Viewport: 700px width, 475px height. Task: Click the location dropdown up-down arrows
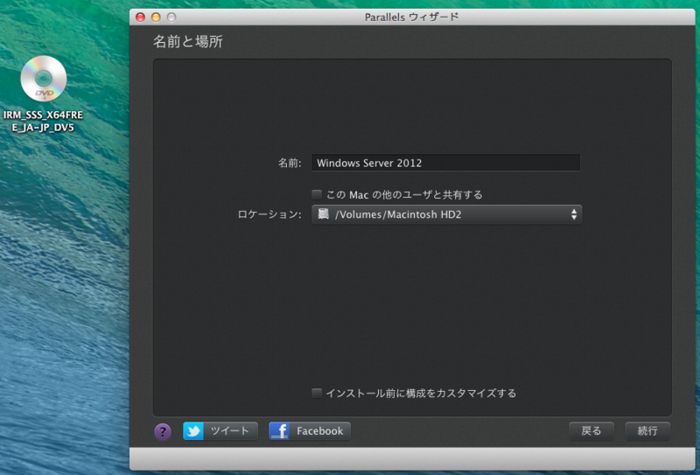pos(574,214)
